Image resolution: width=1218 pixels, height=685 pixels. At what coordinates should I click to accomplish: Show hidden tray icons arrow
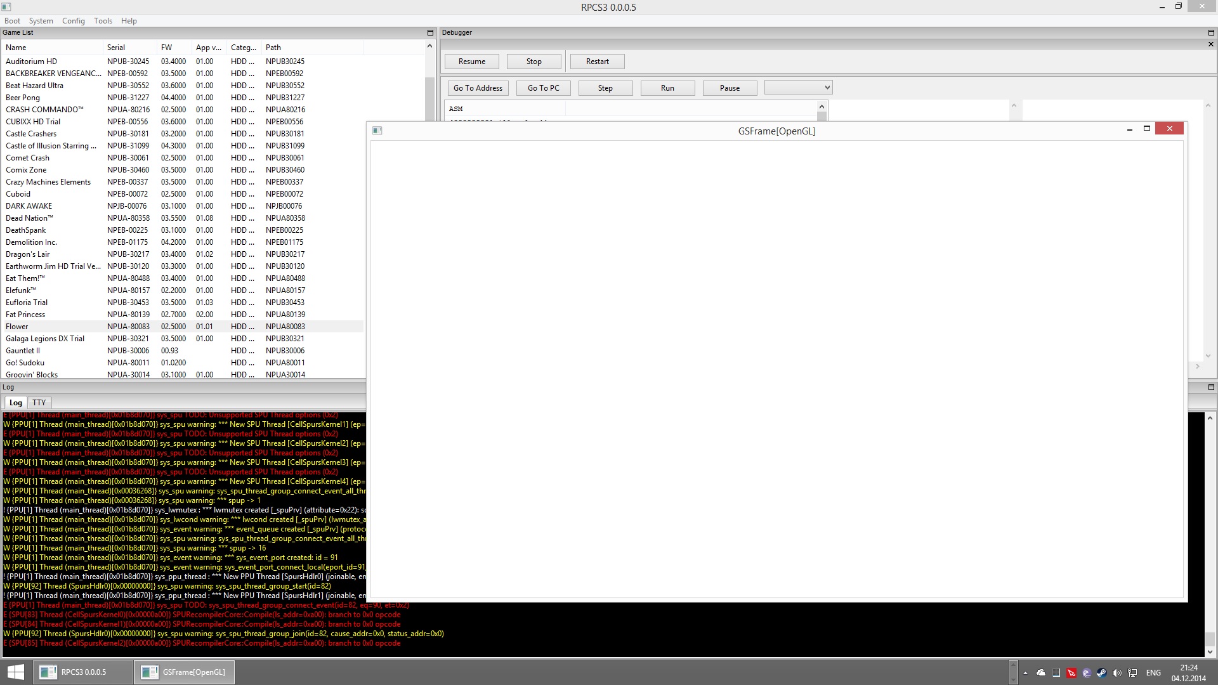click(1025, 673)
